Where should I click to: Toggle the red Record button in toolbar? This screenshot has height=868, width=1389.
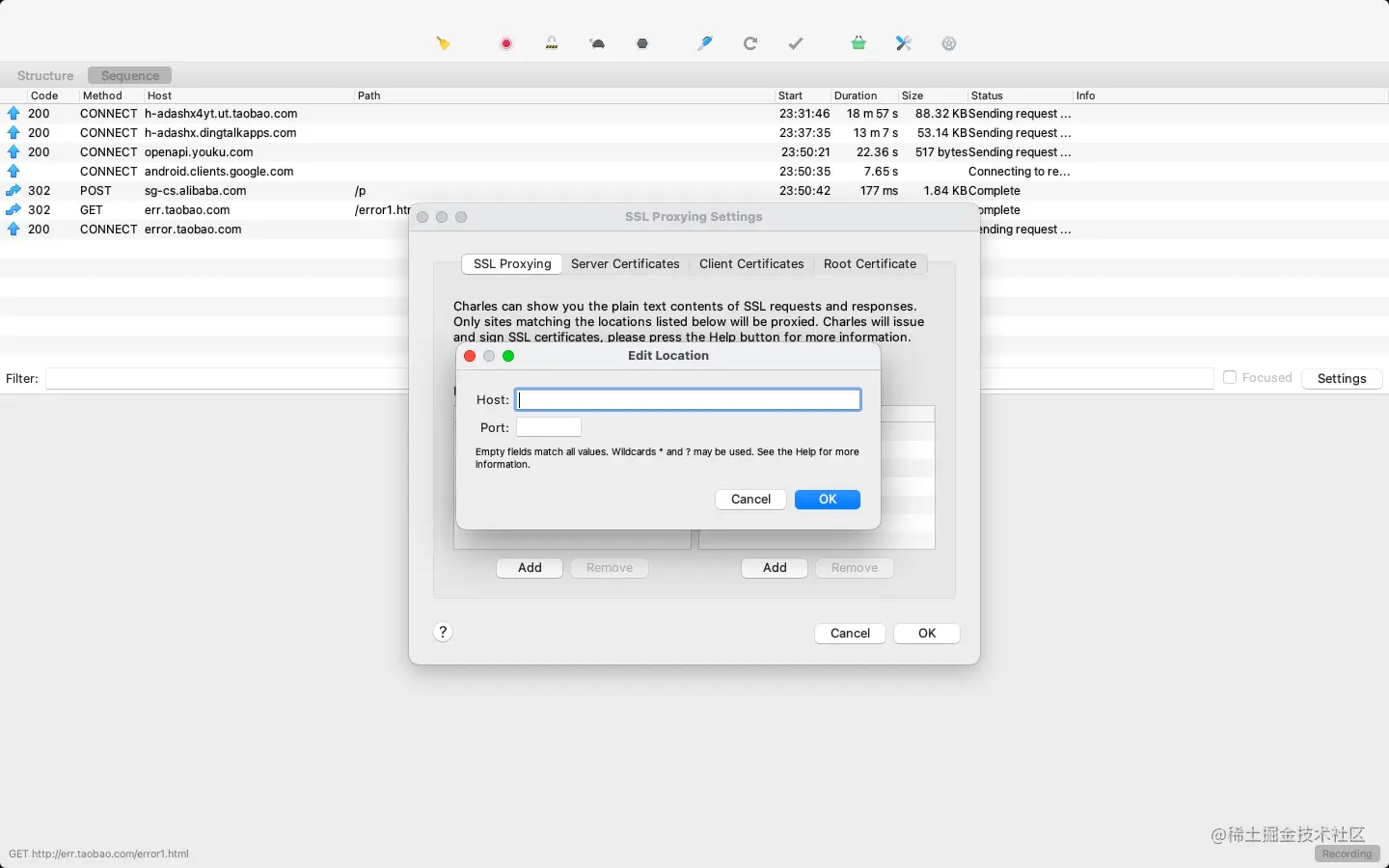pos(506,43)
